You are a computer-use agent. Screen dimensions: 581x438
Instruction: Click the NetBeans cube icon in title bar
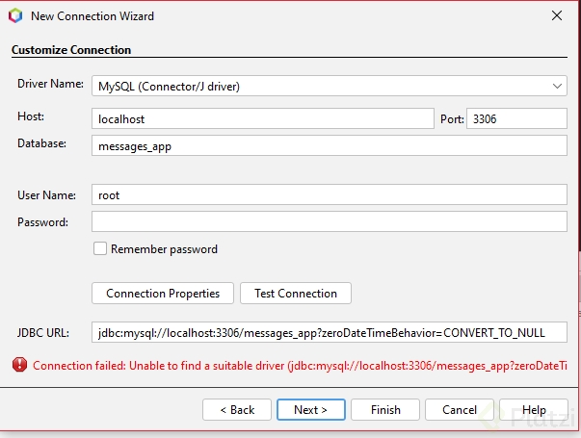point(15,15)
